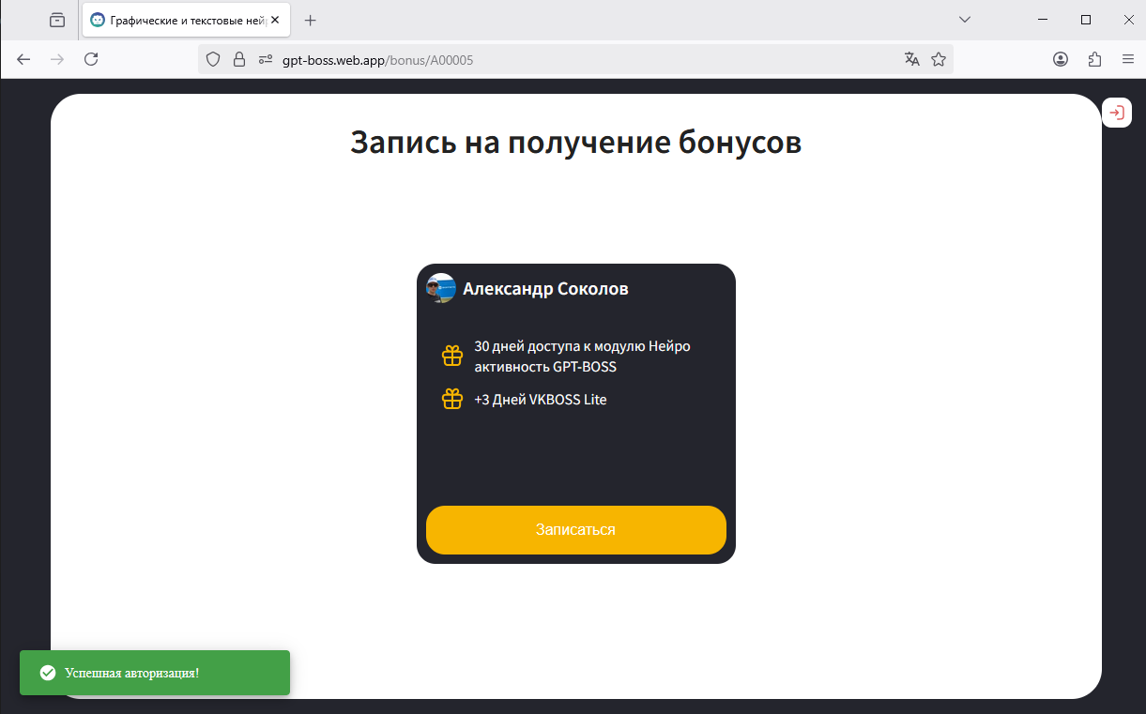Go back with browser back arrow
The image size is (1146, 714).
coord(24,59)
